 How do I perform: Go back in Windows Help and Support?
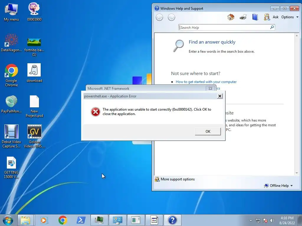[x=159, y=17]
